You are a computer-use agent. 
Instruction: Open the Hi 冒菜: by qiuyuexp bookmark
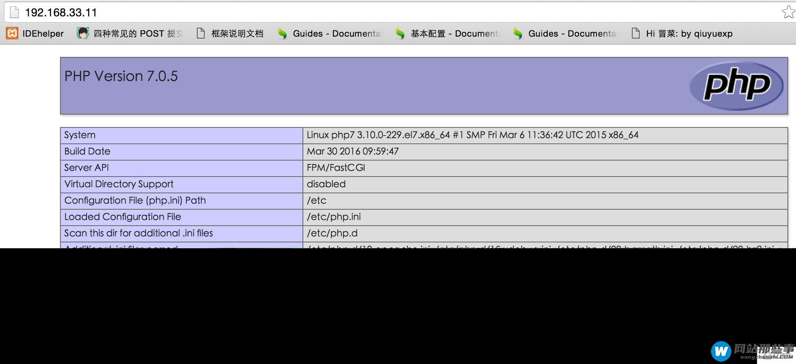click(x=689, y=34)
